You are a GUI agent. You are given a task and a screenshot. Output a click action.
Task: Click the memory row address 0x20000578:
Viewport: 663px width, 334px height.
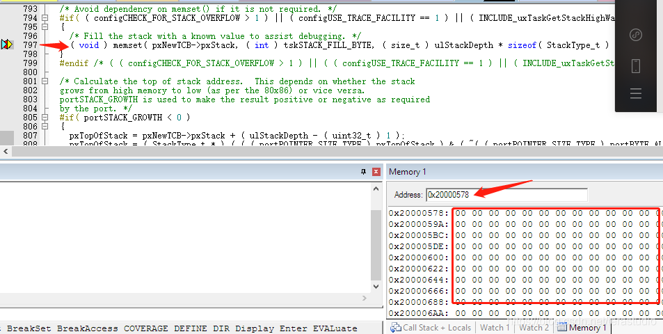[419, 213]
